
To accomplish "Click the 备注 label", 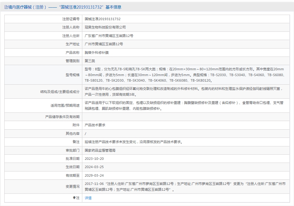I will point(76,142).
